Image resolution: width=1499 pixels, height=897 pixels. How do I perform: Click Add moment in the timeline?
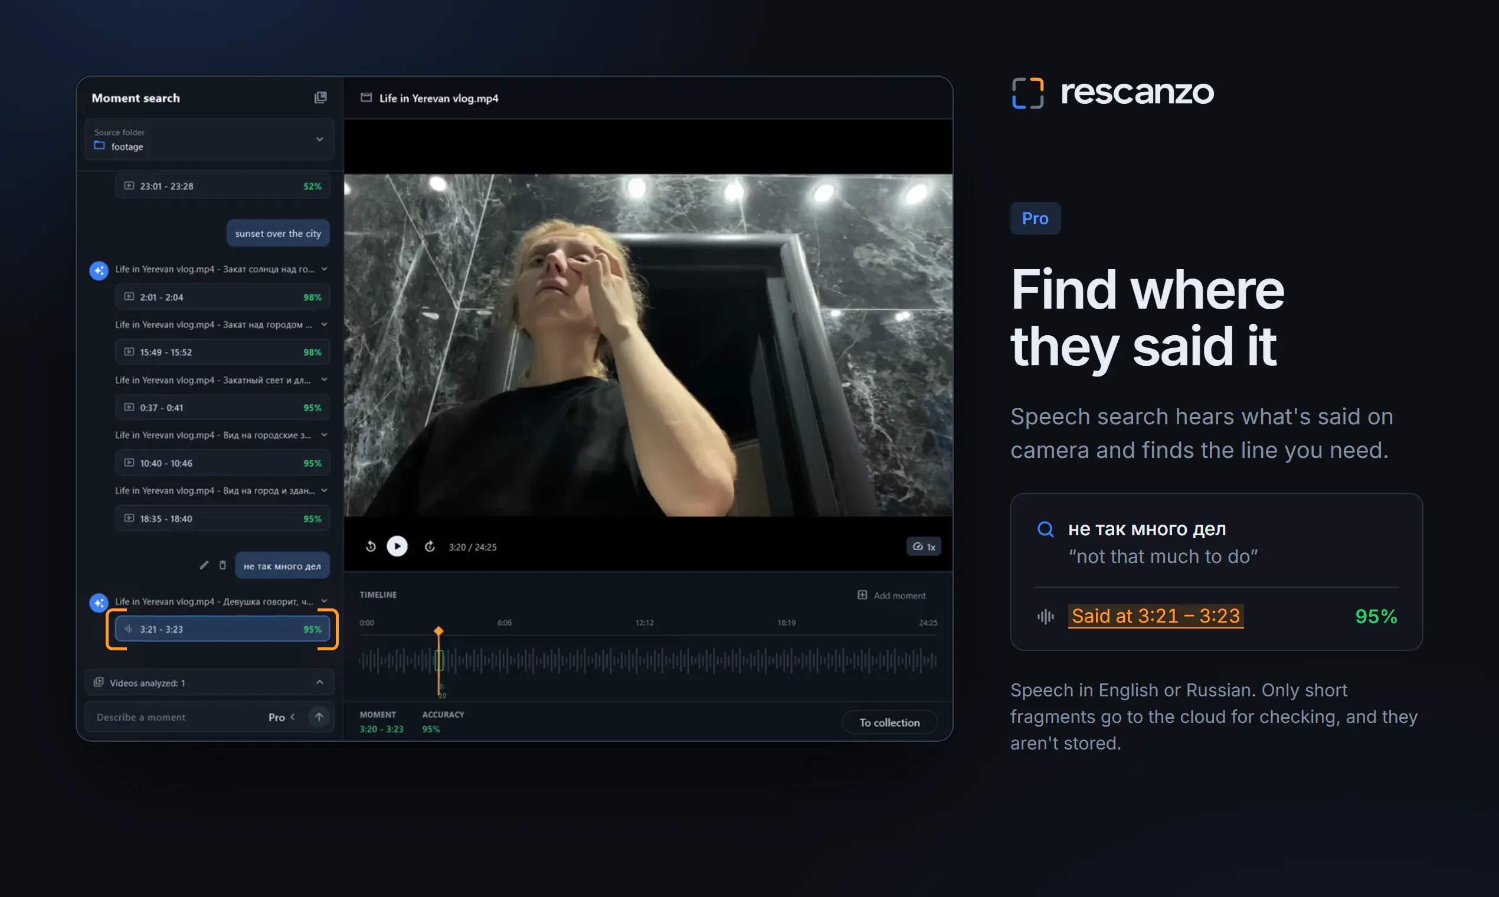click(x=892, y=595)
